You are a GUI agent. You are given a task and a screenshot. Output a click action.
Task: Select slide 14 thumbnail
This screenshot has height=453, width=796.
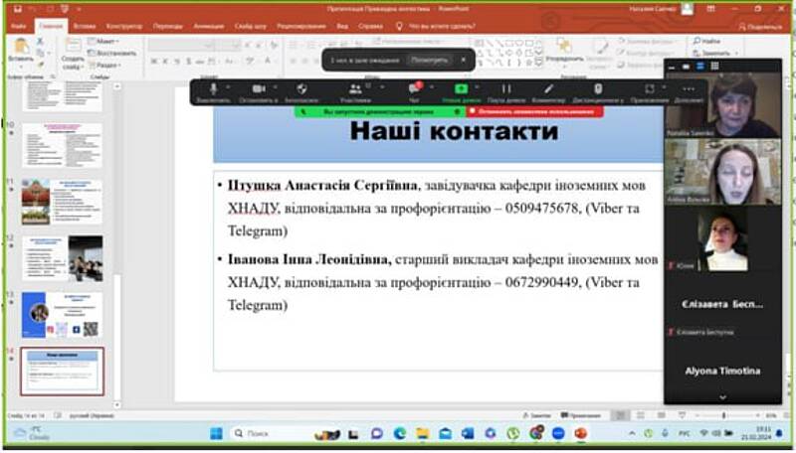(x=62, y=372)
